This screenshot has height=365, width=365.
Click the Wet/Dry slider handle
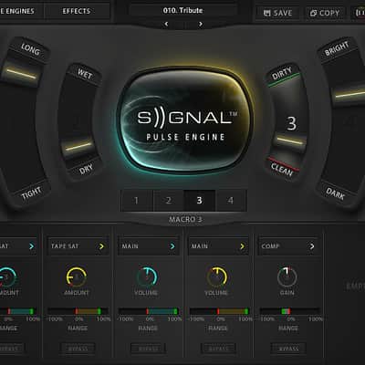[78, 147]
